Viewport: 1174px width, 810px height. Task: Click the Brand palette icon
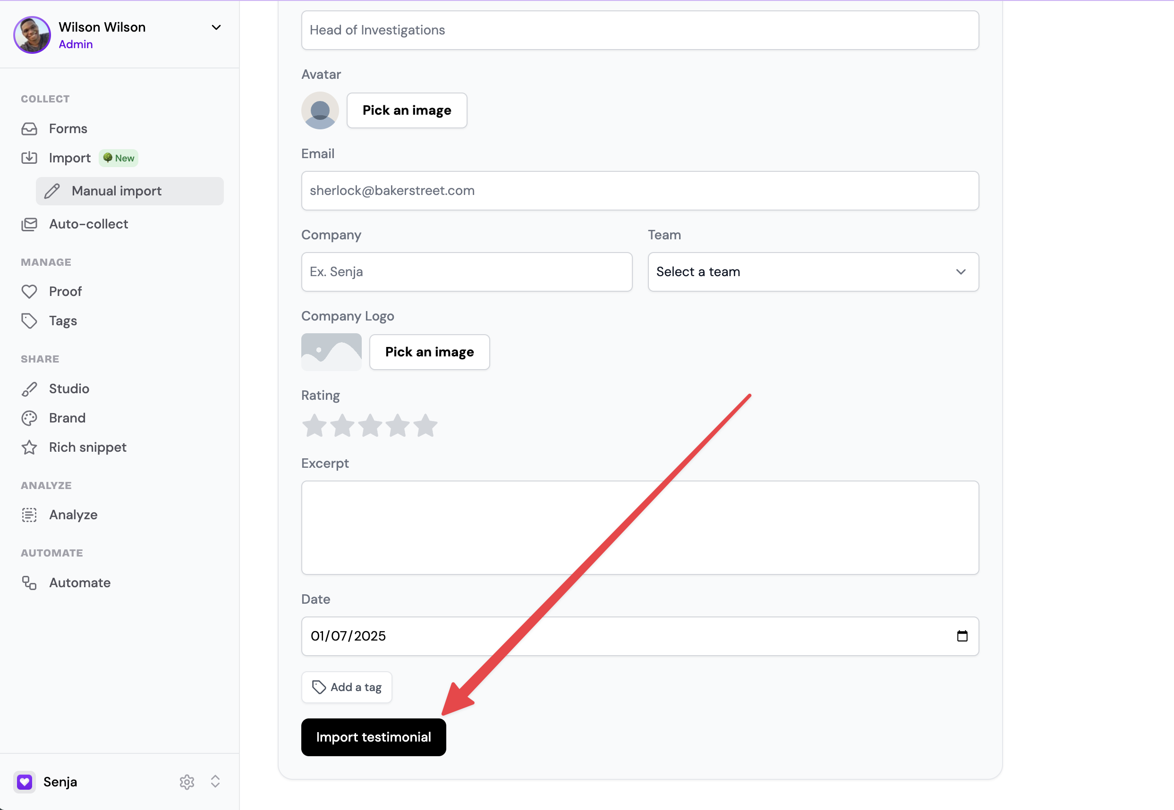29,418
